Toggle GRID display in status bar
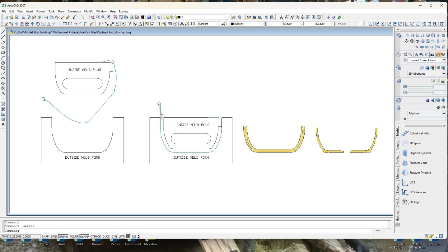This screenshot has height=252, width=448. coord(54,236)
